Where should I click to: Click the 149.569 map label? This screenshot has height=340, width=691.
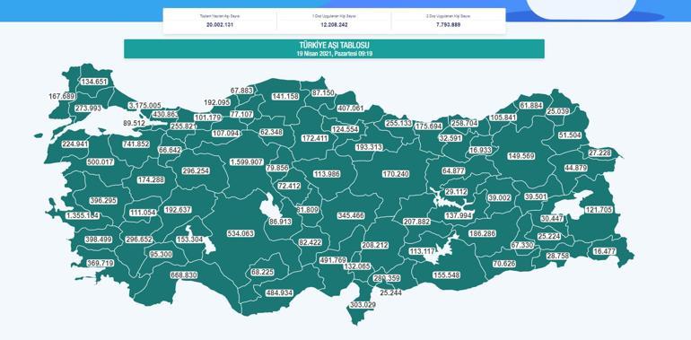521,155
